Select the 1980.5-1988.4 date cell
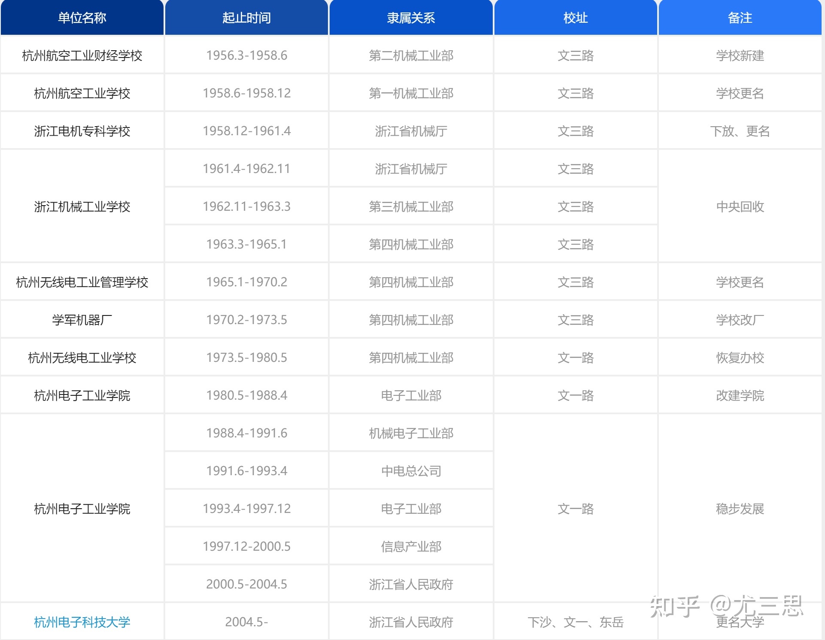 click(246, 395)
